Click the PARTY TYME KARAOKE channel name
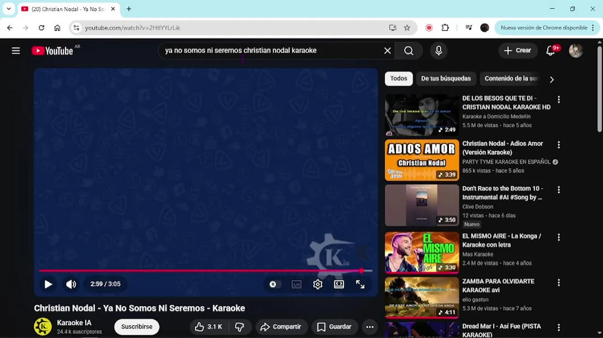Image resolution: width=603 pixels, height=338 pixels. click(x=506, y=161)
